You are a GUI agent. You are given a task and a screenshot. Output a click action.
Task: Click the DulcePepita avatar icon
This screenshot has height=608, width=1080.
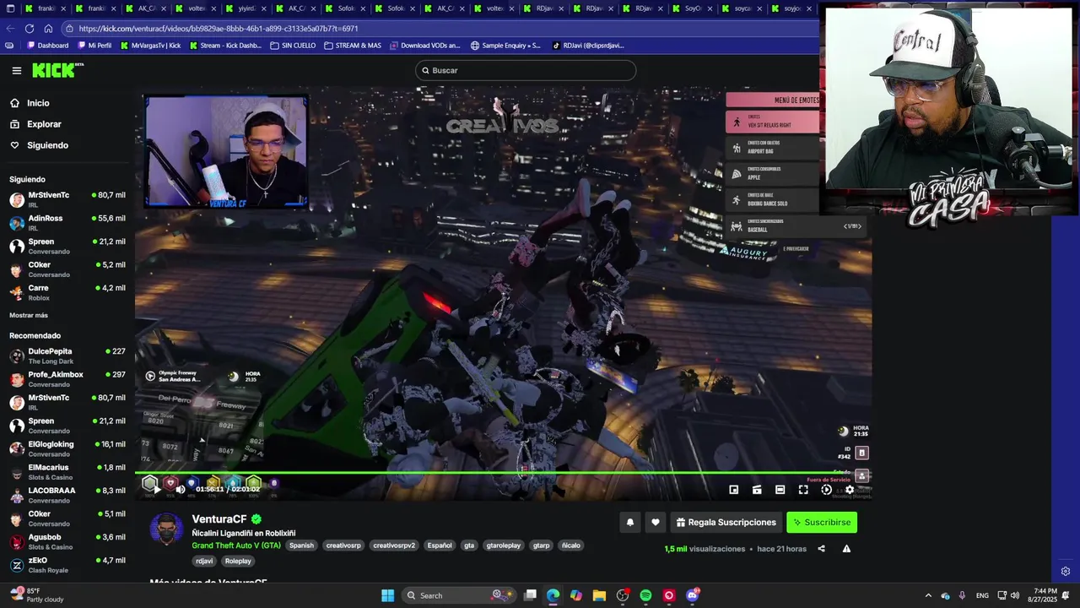click(x=17, y=356)
